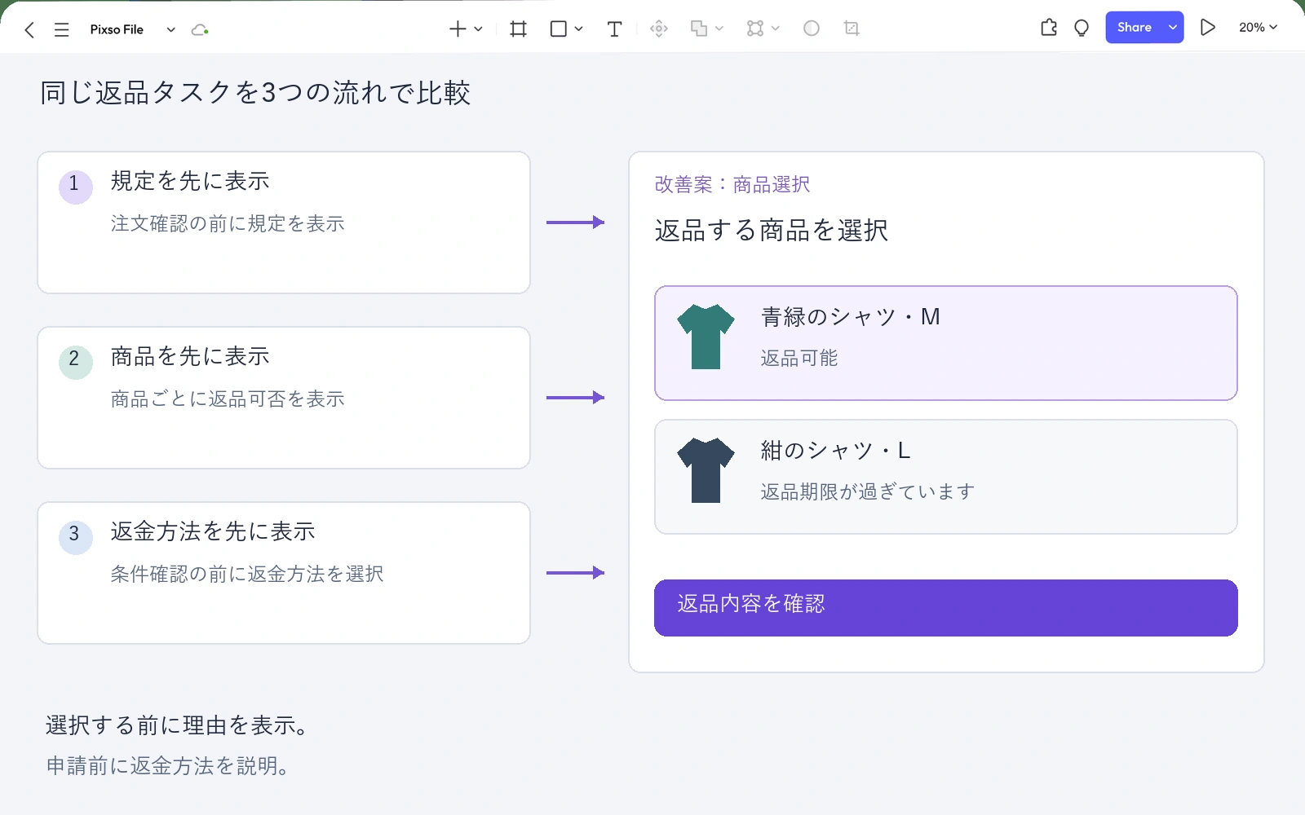
Task: Go back with the left arrow icon
Action: click(x=29, y=30)
